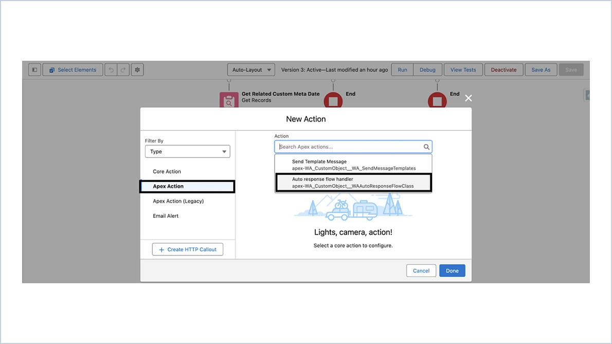Click the undo arrow icon
Screen dimensions: 612x344
point(112,70)
